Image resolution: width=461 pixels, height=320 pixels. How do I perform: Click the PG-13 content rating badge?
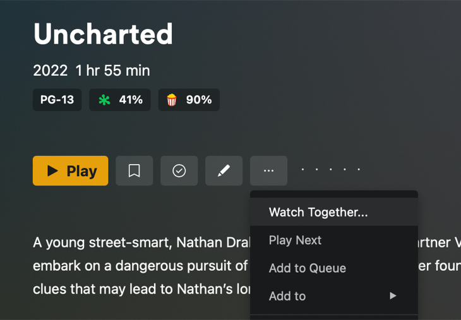coord(57,100)
